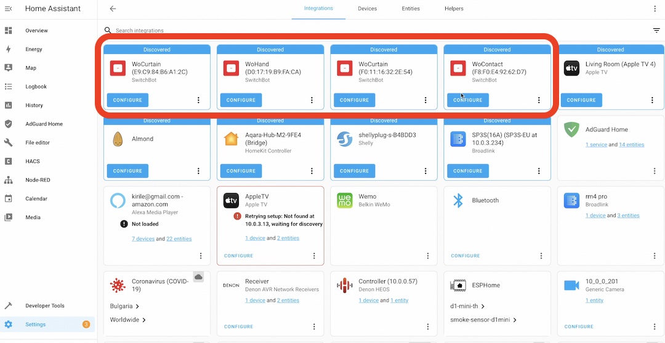Open options menu for WoHand card
Screen dimensions: 665x343
(x=312, y=100)
